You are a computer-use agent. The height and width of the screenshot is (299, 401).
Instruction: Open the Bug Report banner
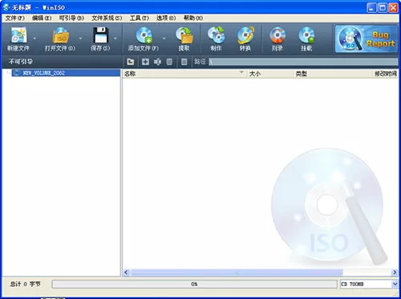point(366,38)
